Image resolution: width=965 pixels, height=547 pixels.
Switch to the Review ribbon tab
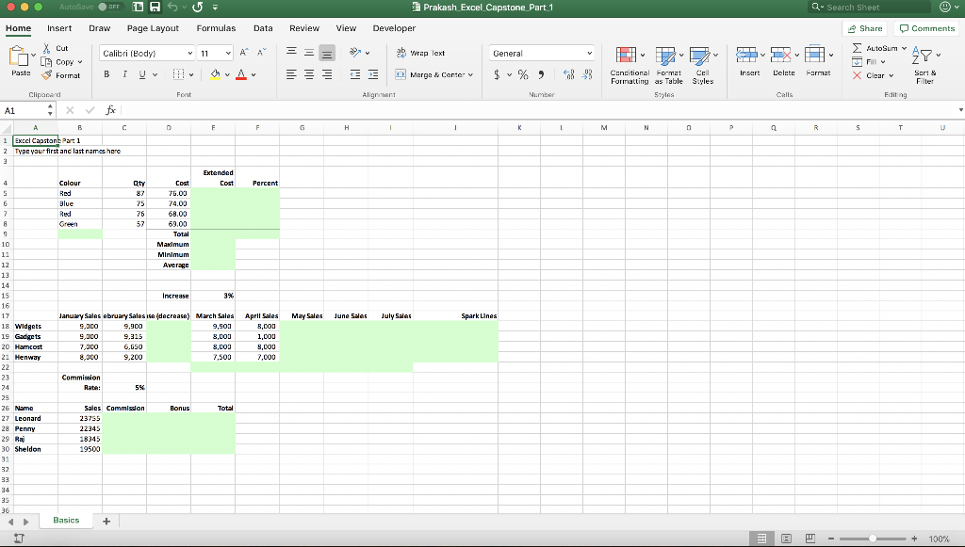coord(304,28)
